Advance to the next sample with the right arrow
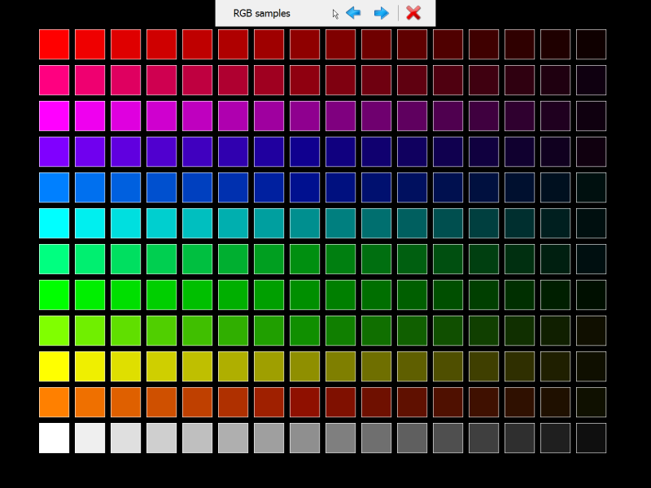The height and width of the screenshot is (488, 651). click(x=381, y=13)
